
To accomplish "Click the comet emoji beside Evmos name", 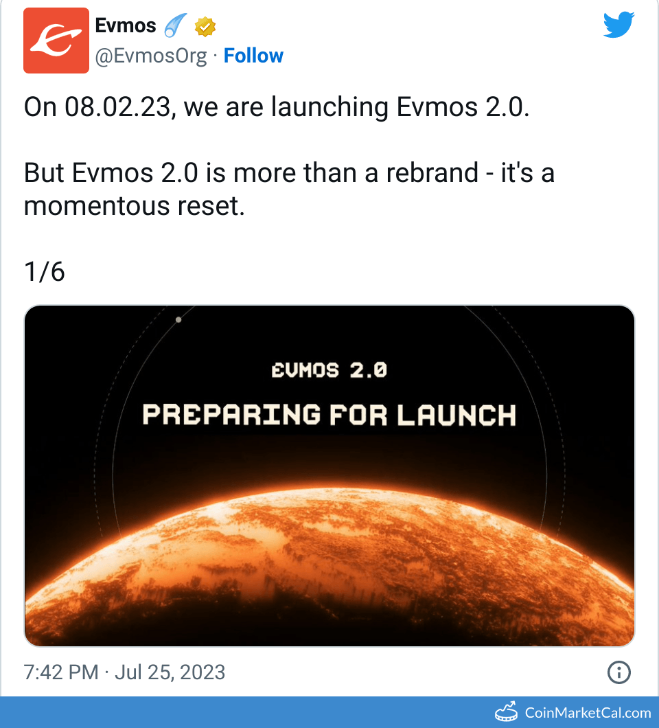I will click(176, 27).
